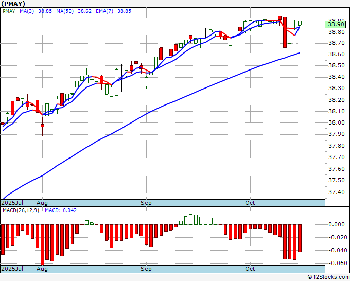Click the 38.50 price axis label

[337, 66]
